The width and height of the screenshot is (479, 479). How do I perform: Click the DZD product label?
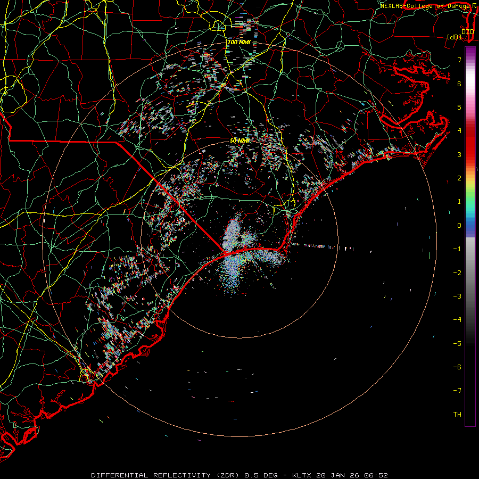coord(468,32)
